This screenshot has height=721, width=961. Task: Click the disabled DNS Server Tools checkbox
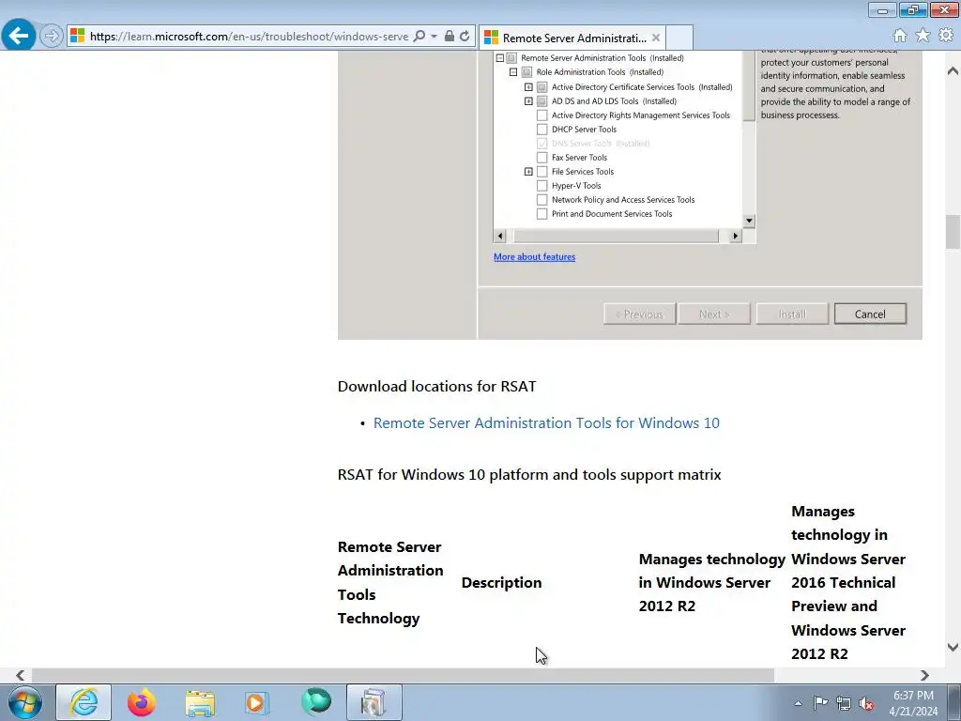(x=542, y=144)
